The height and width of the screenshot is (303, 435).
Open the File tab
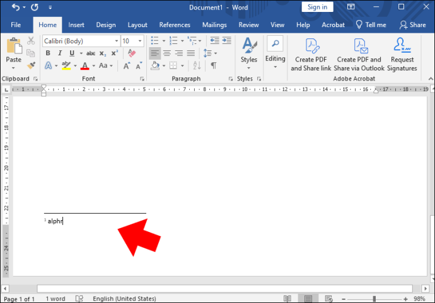click(x=16, y=25)
